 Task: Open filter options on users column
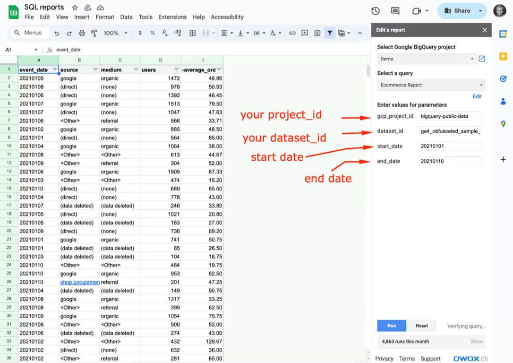176,70
